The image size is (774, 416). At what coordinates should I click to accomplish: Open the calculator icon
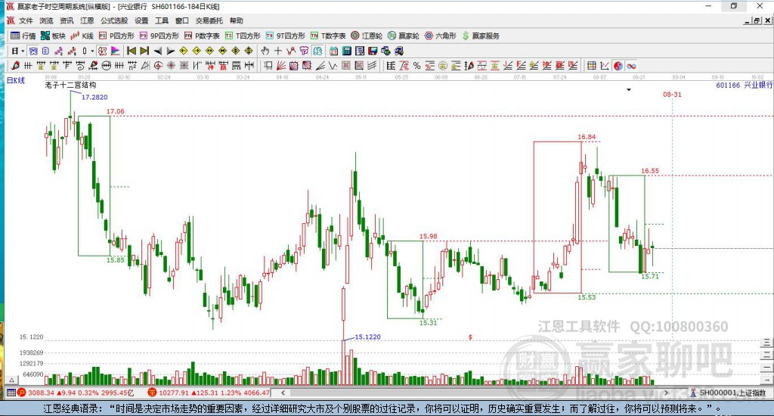click(x=346, y=51)
